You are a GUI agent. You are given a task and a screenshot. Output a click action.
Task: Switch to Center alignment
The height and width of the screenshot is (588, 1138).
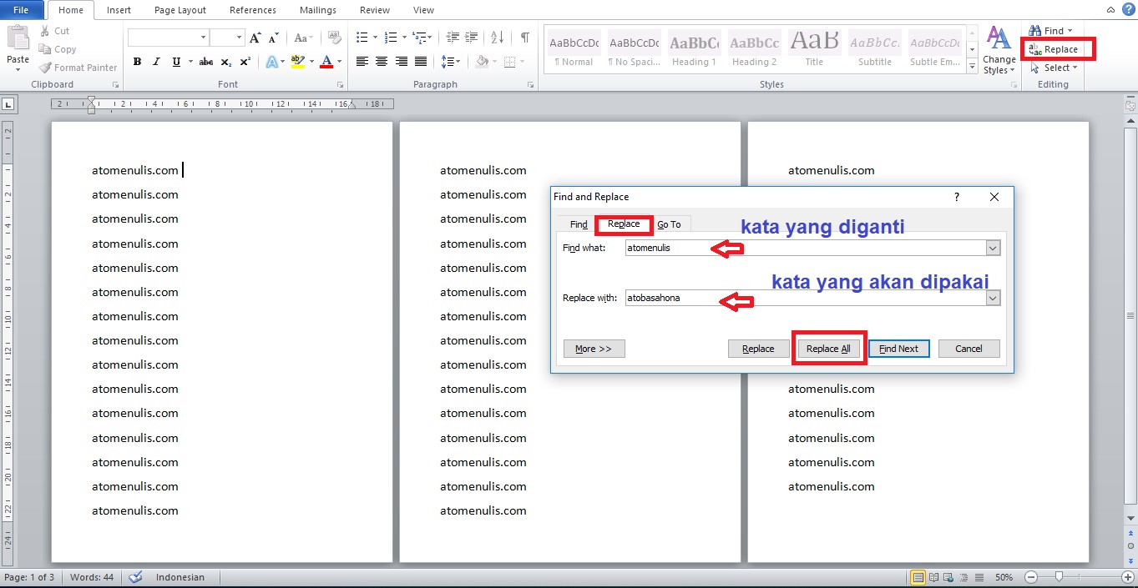click(382, 62)
